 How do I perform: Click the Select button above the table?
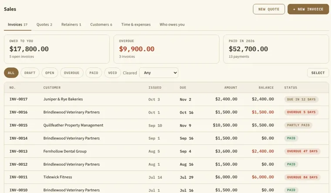pos(318,73)
